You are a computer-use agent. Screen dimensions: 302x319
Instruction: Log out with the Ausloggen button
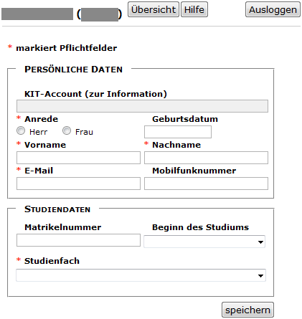tap(273, 9)
